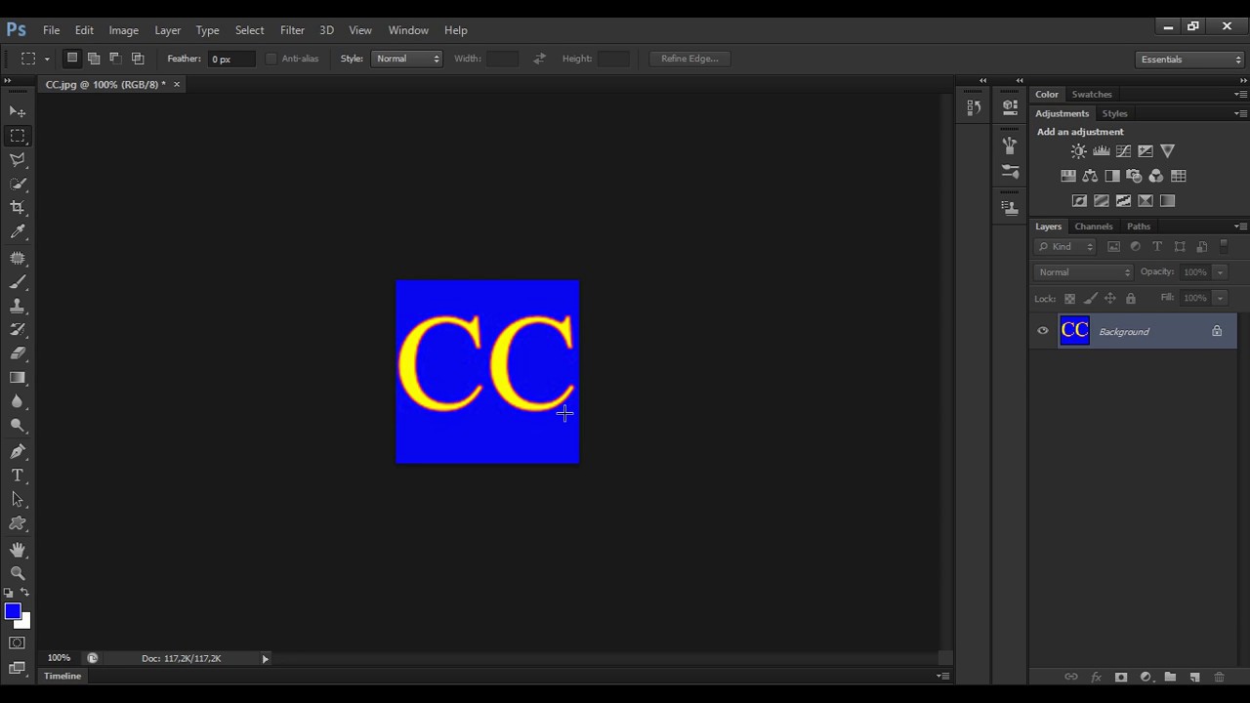This screenshot has height=703, width=1250.
Task: Select the Dodge tool
Action: coord(18,426)
